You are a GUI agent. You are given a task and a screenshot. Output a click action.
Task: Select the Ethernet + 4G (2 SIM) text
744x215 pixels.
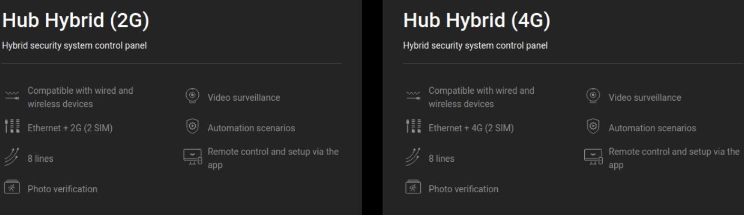pos(472,128)
